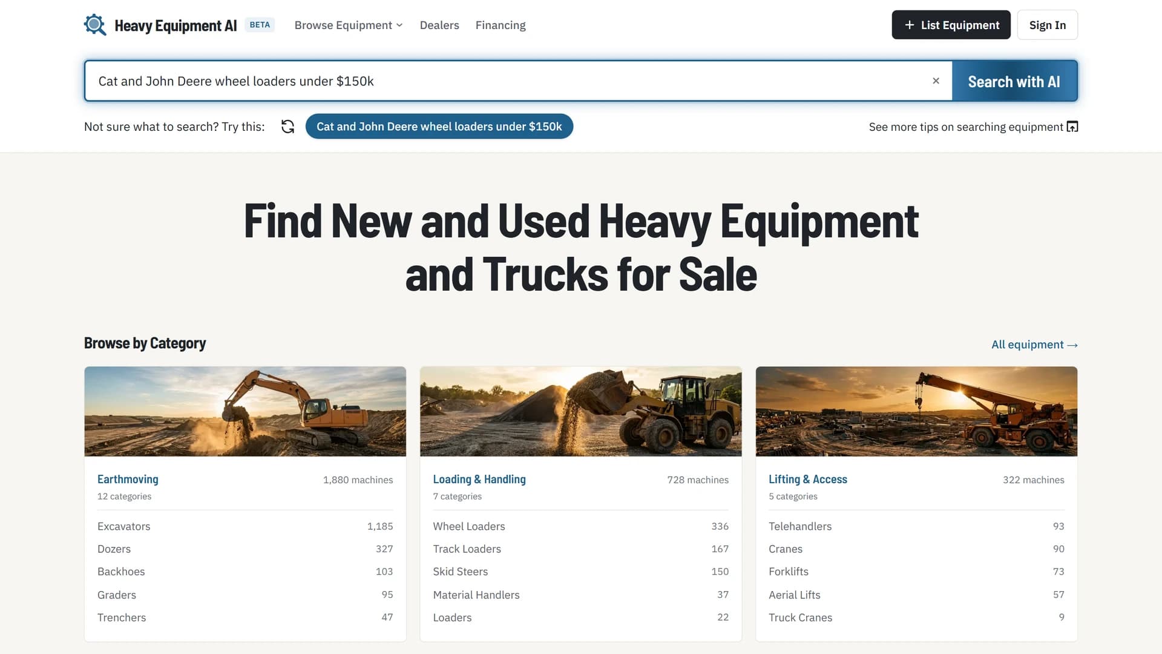Open the Financing menu item
The image size is (1162, 654).
pos(501,25)
